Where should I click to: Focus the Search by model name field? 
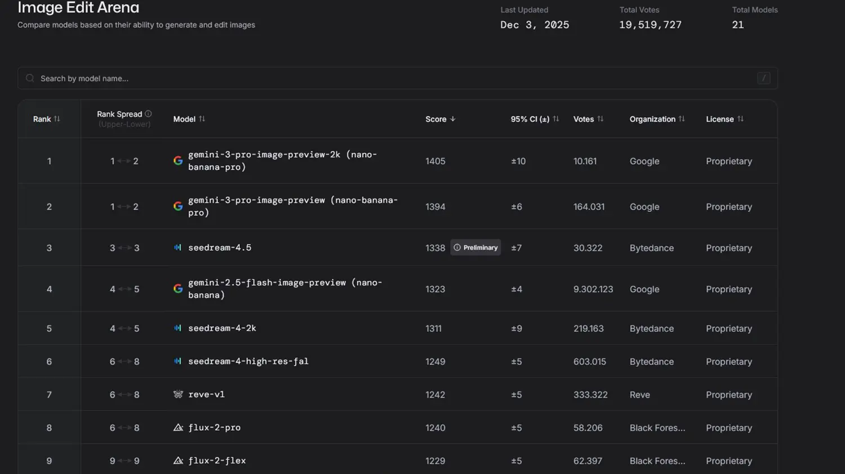pos(394,78)
